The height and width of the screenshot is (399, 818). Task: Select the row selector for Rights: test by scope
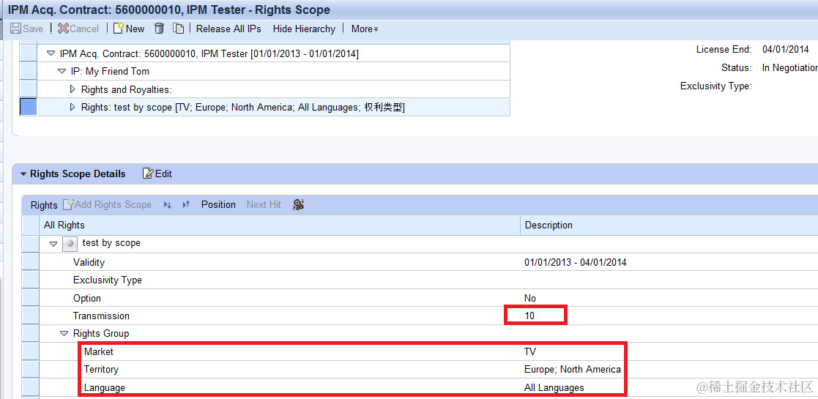point(28,107)
